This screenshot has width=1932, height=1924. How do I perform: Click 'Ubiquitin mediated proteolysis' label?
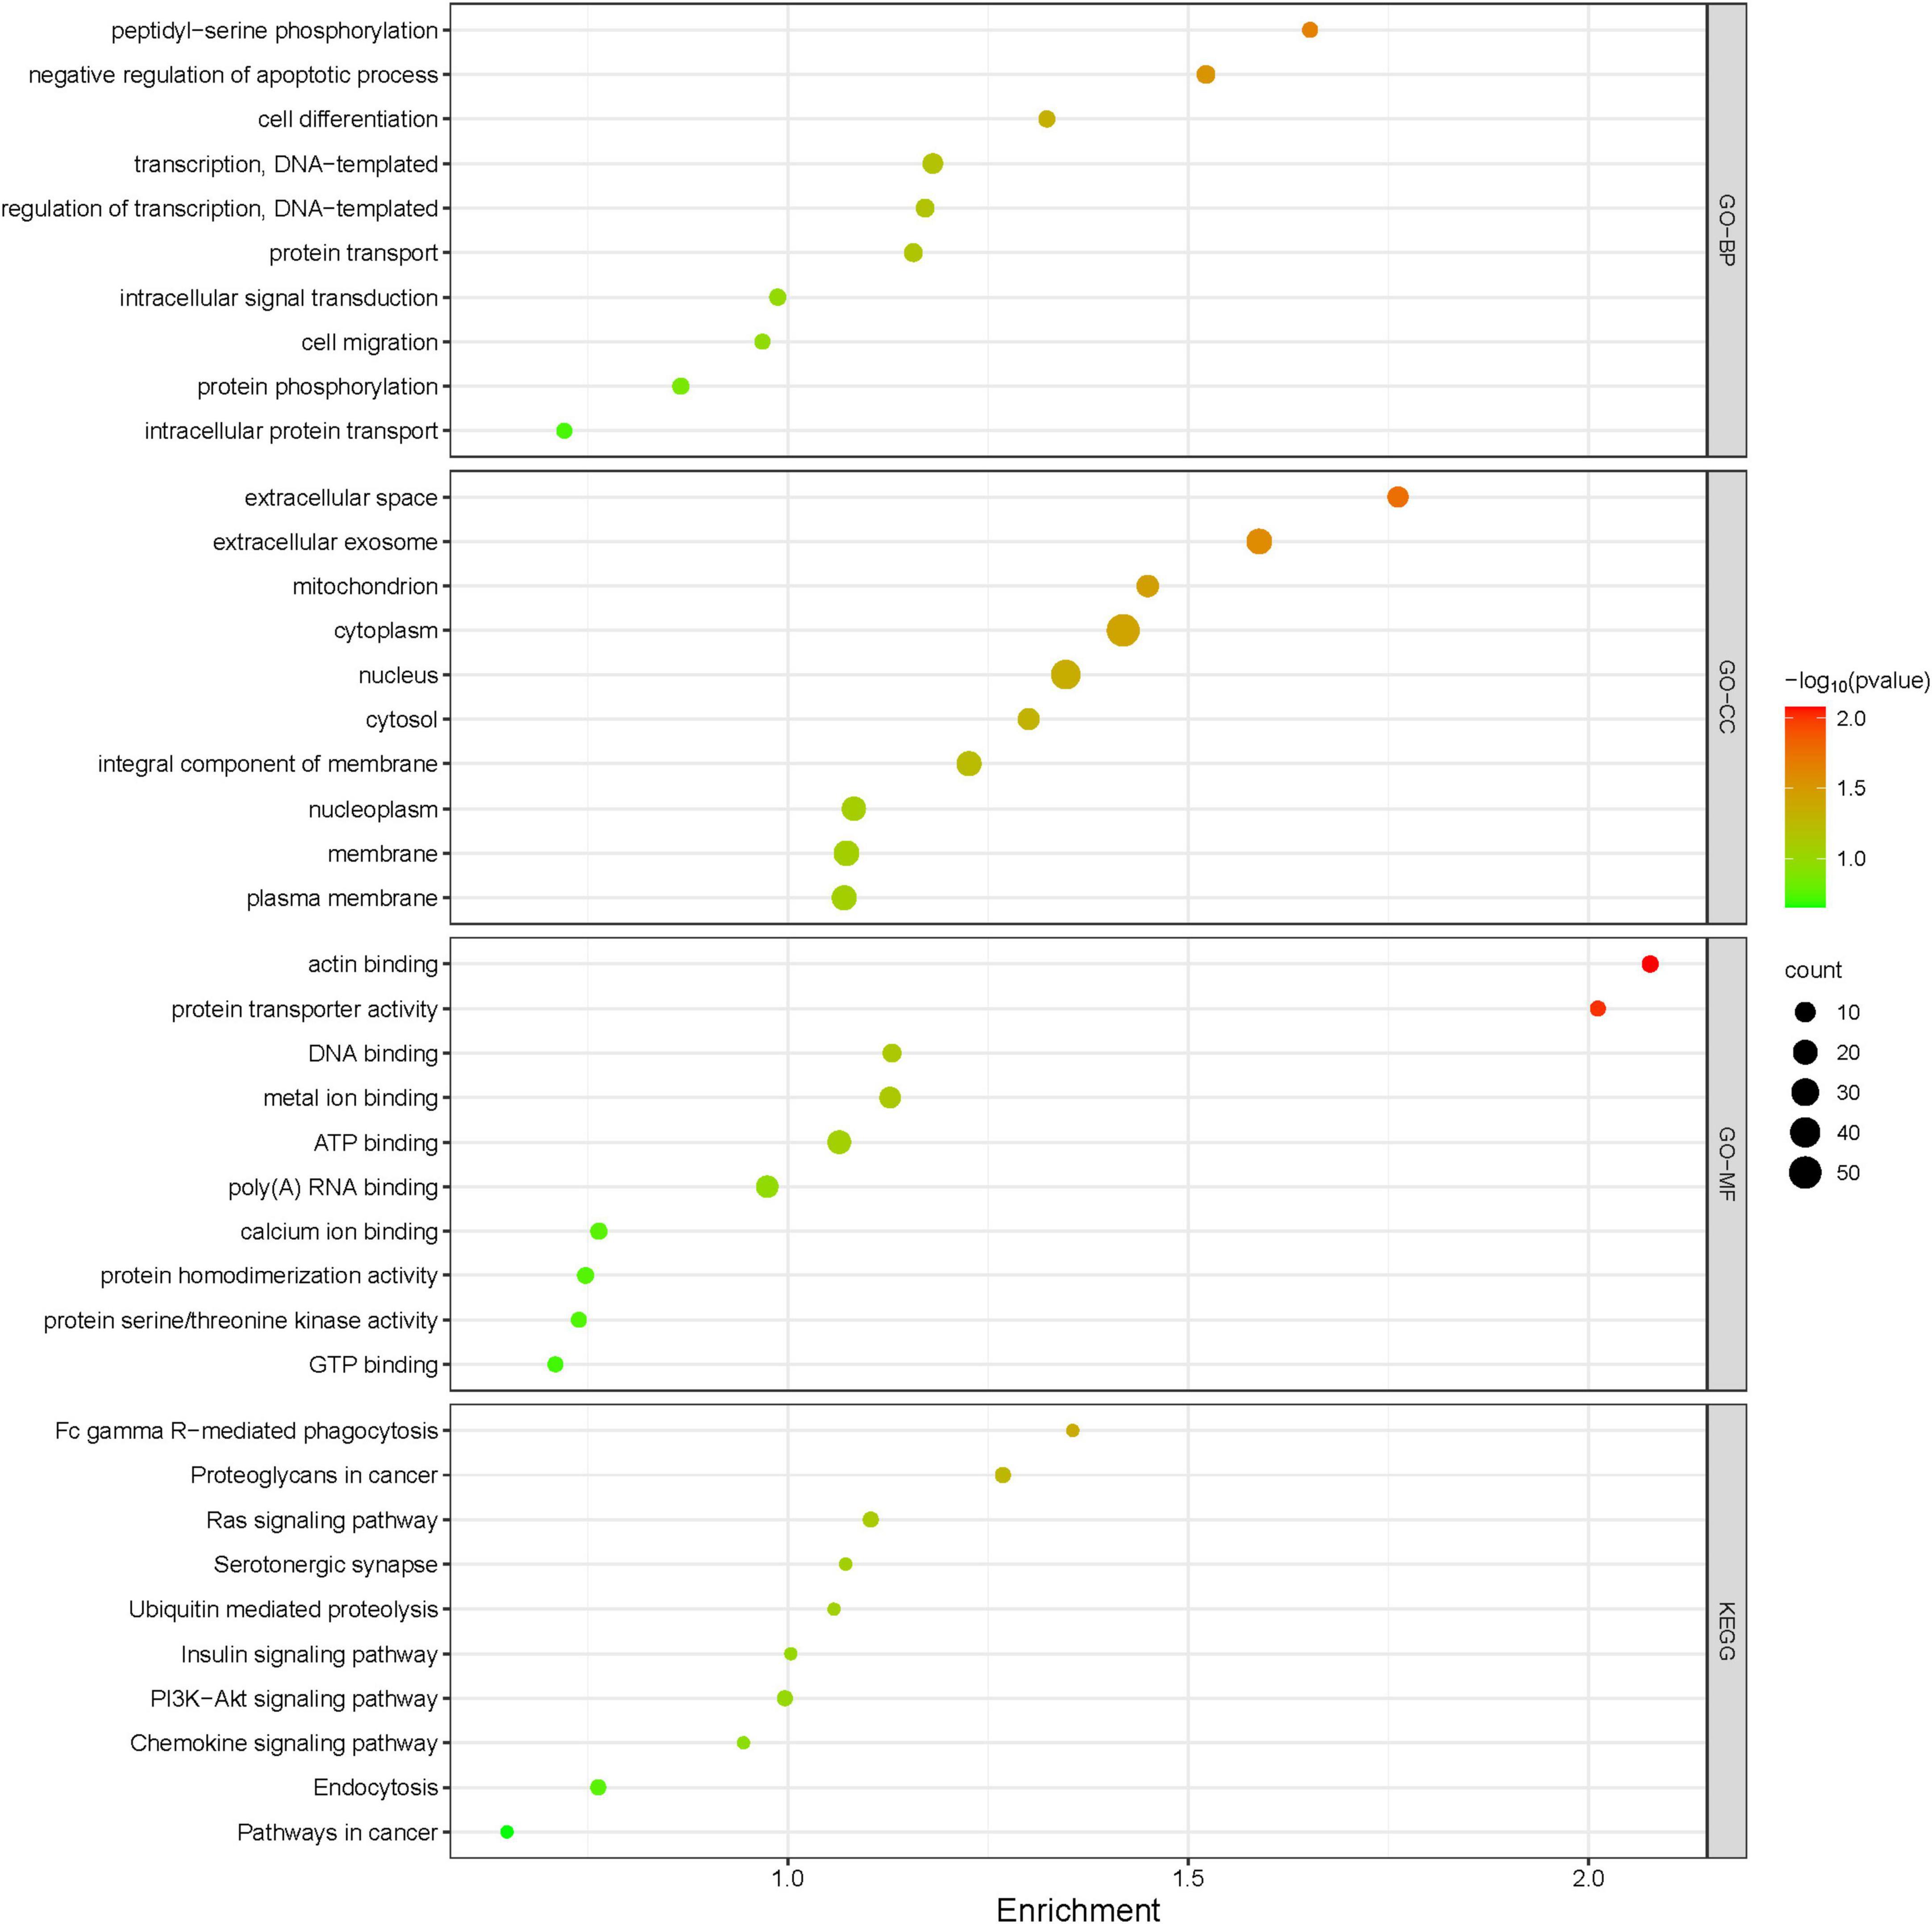(x=284, y=1609)
